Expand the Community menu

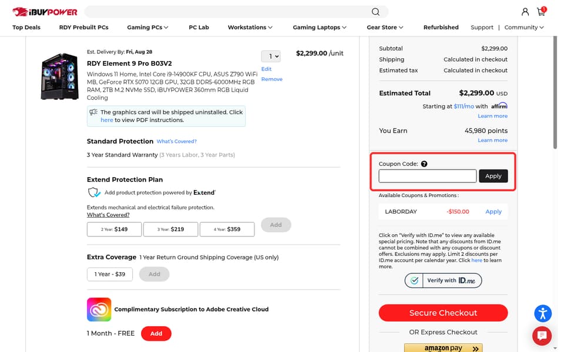(x=524, y=28)
